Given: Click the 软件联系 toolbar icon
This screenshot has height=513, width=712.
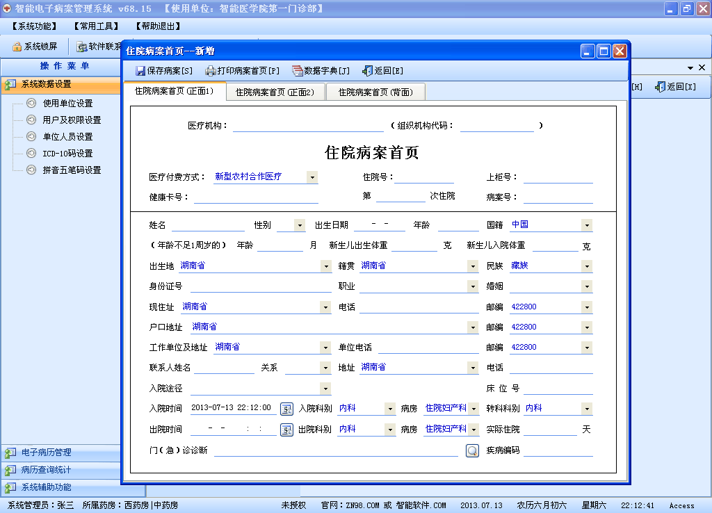Looking at the screenshot, I should [x=82, y=47].
